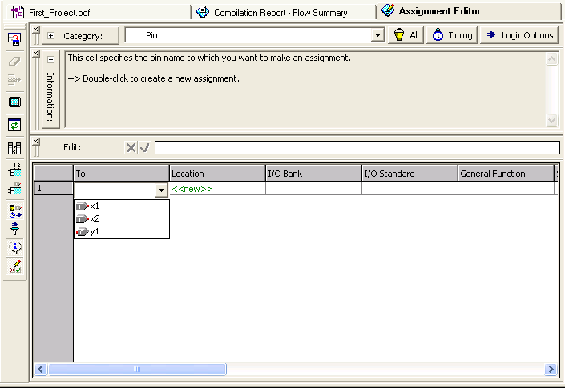Screen dimensions: 565x388
Task: Click the funnel filter icon in left toolbar
Action: coord(14,230)
